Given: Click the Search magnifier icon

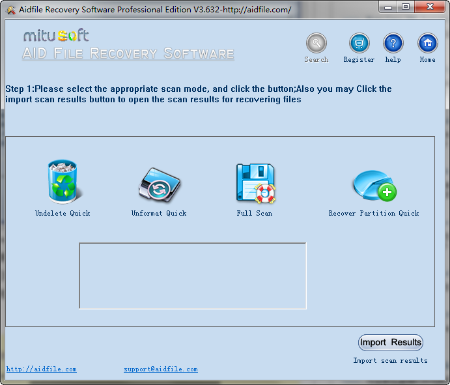Looking at the screenshot, I should [316, 43].
